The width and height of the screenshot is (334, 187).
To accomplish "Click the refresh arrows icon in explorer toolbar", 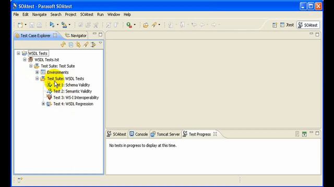I will point(63,45).
